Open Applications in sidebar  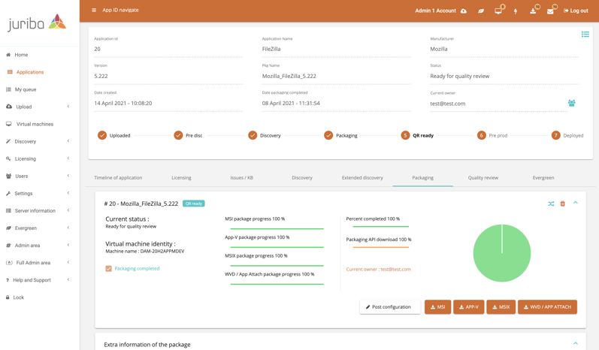[x=30, y=72]
